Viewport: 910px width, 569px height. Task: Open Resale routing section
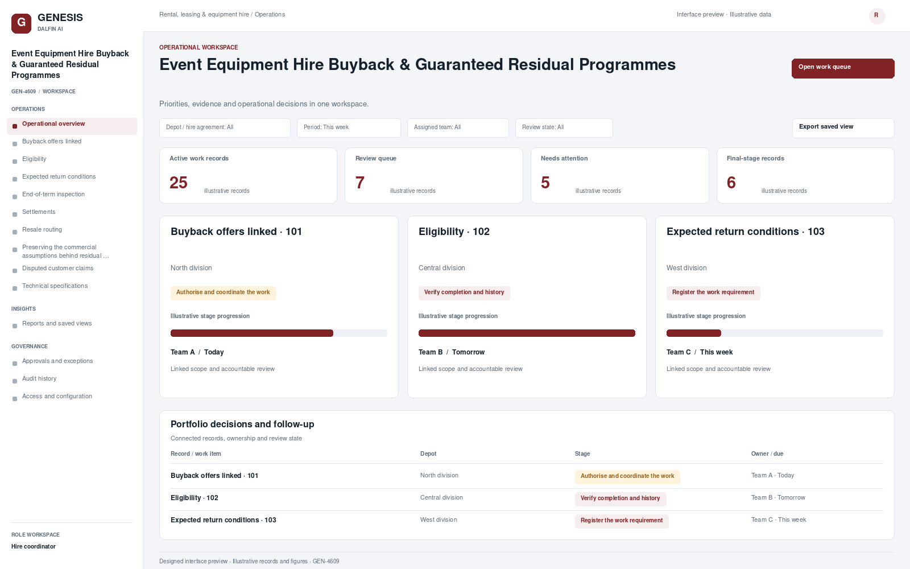[x=72, y=230]
